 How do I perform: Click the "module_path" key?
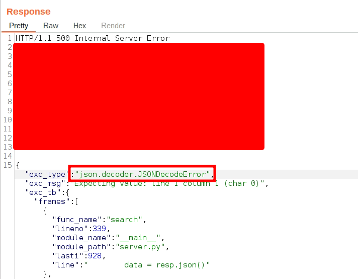[81, 247]
